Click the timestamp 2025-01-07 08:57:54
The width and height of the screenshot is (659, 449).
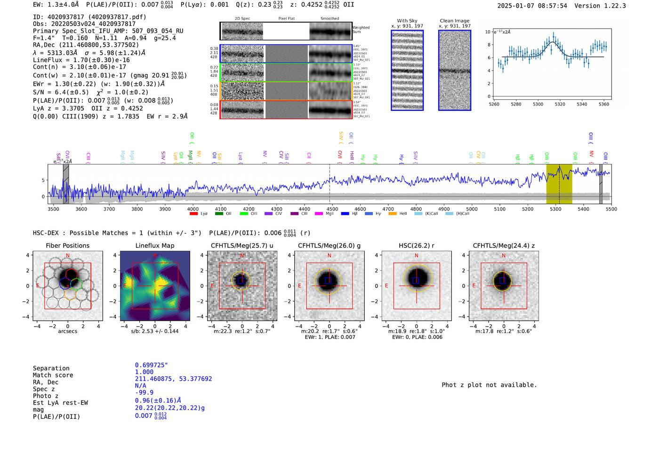point(532,6)
